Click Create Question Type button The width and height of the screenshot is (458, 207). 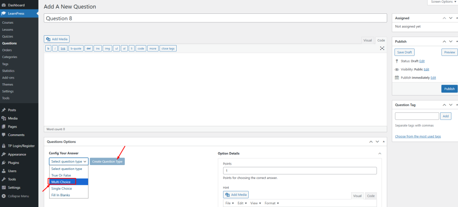[107, 161]
